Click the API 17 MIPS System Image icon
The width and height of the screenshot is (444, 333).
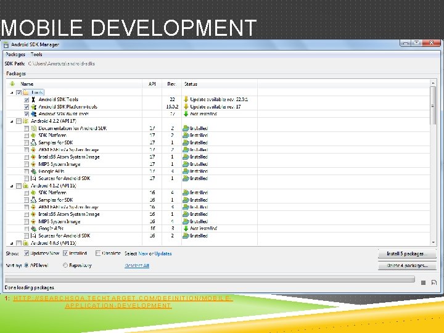click(x=33, y=164)
